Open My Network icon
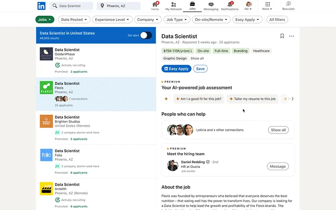The height and width of the screenshot is (210, 336). [173, 5]
